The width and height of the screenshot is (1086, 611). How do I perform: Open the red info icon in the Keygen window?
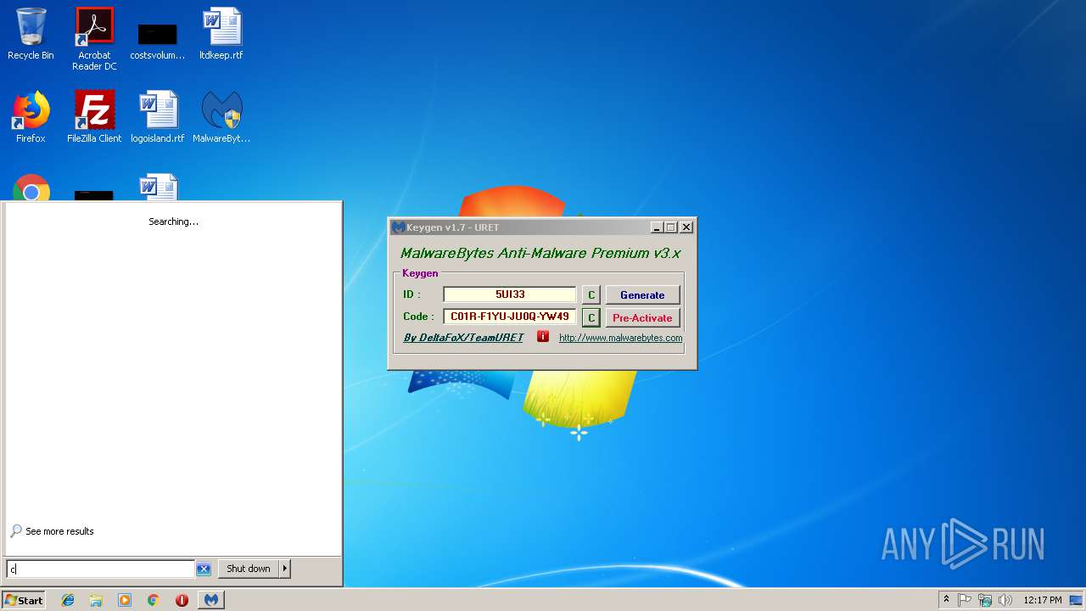point(543,337)
